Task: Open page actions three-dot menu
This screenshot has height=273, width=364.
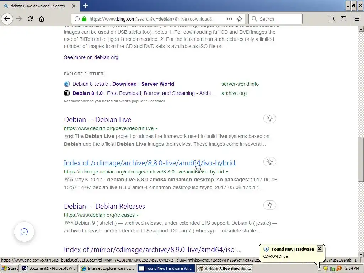Action: 230,19
